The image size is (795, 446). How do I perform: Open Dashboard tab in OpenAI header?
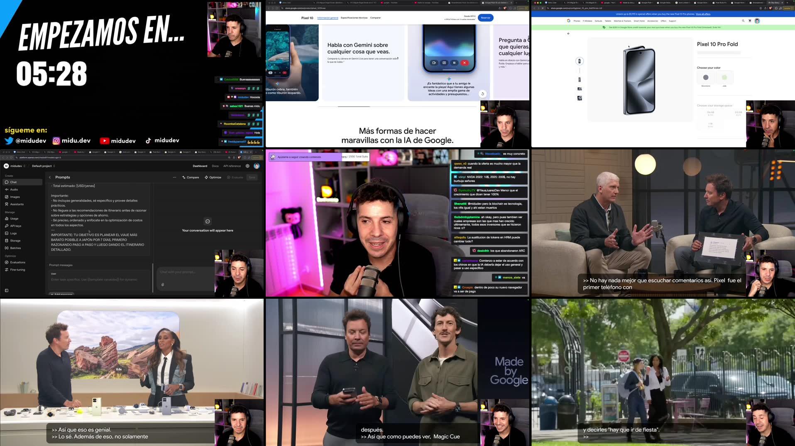[x=200, y=166]
